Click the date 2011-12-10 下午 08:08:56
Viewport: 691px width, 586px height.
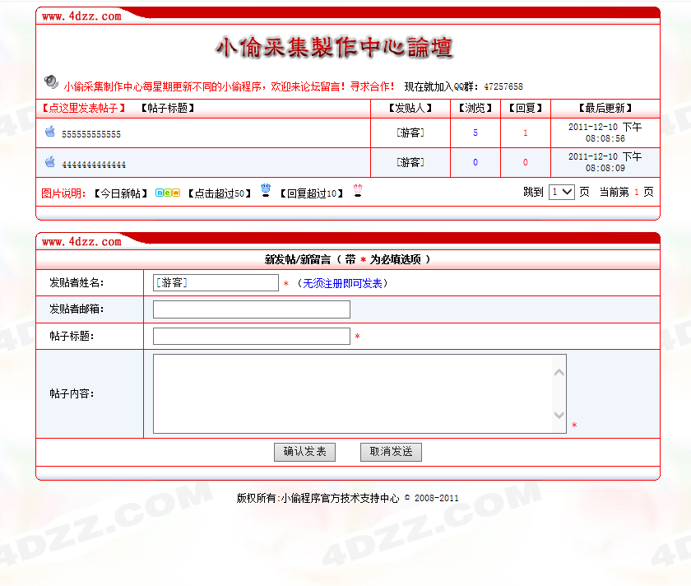pyautogui.click(x=605, y=133)
